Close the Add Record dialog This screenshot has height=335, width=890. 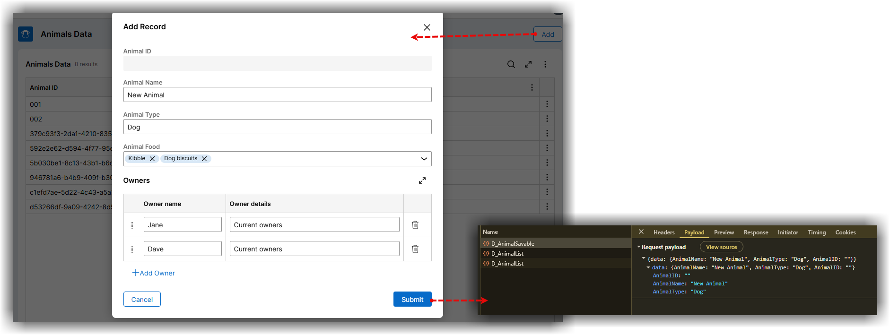pyautogui.click(x=427, y=27)
